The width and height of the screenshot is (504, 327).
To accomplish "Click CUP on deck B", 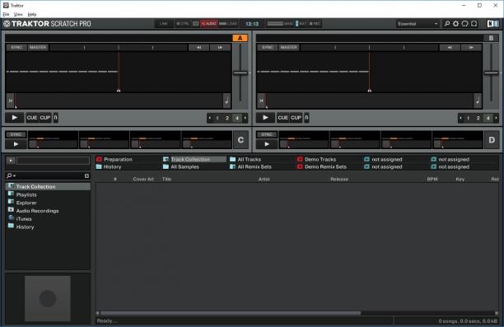I will (x=296, y=118).
